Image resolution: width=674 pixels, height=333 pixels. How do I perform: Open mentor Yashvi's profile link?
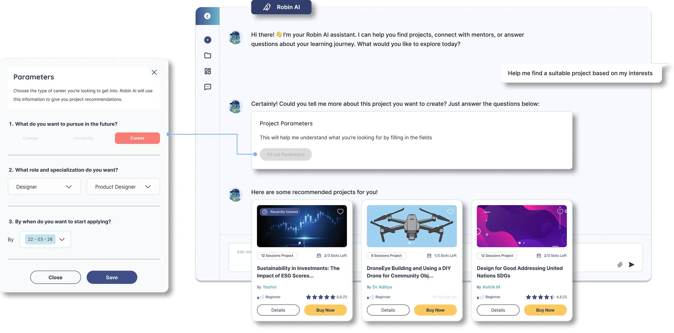point(270,287)
